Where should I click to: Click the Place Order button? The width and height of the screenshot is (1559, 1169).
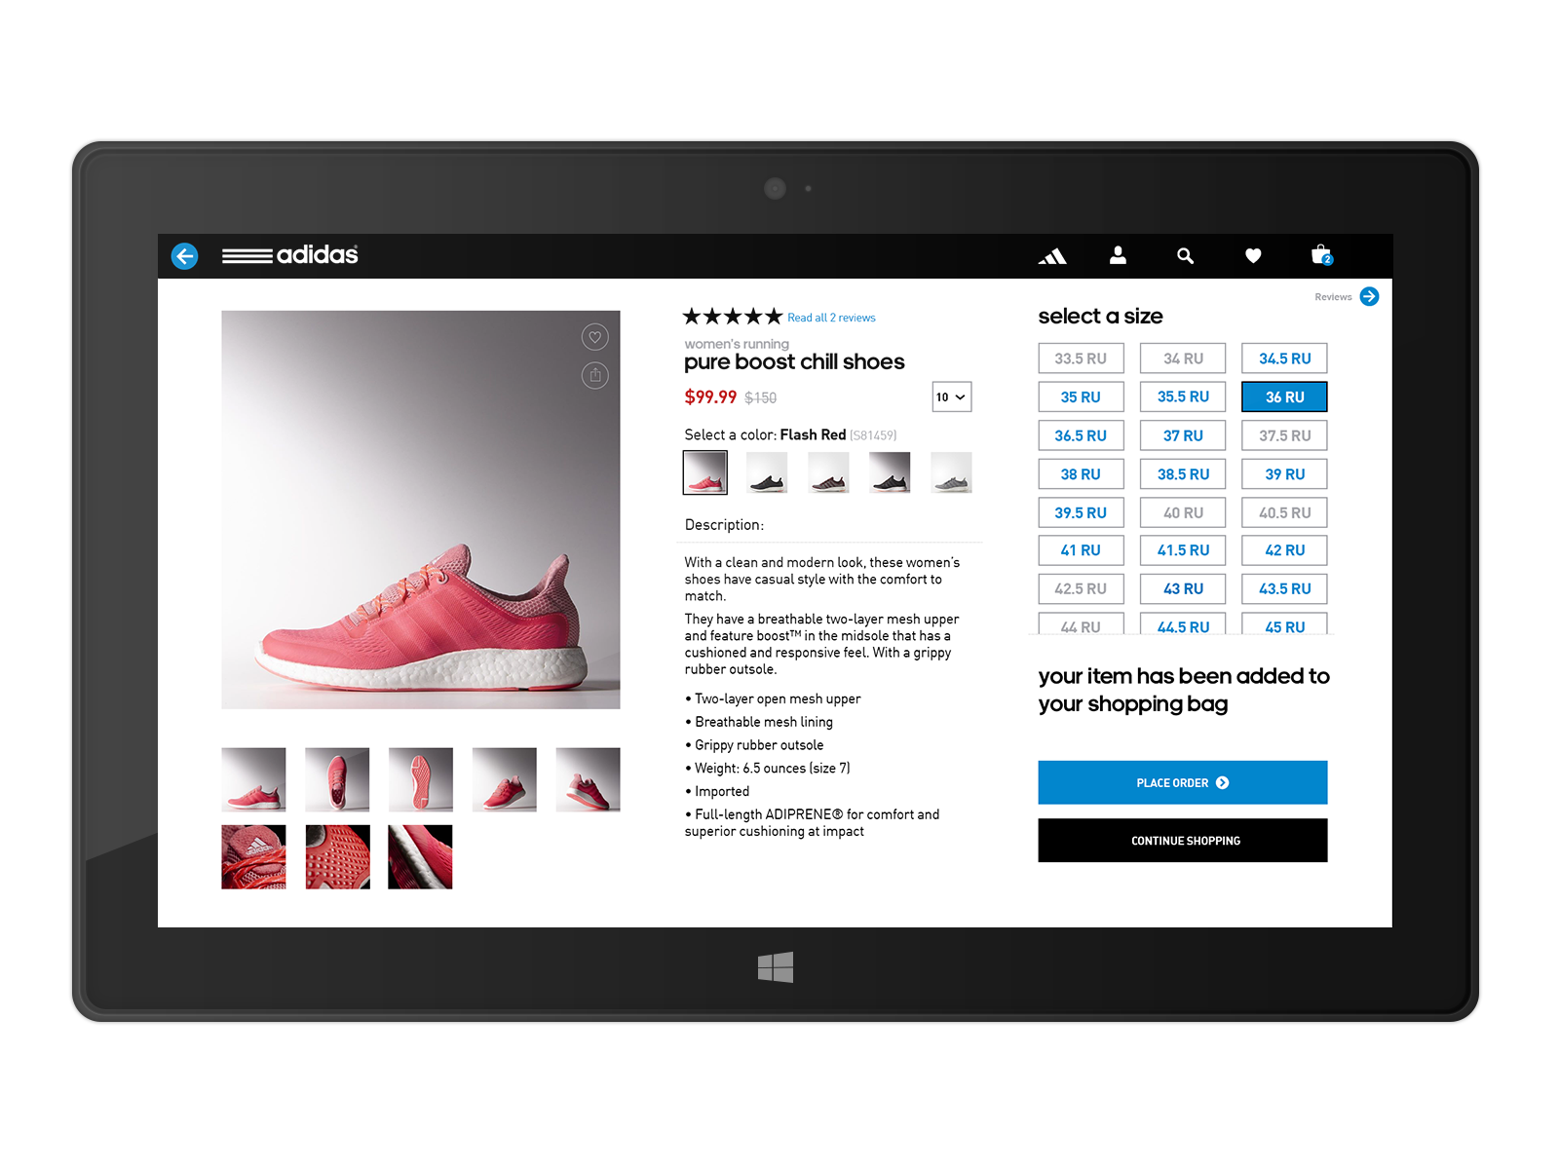point(1182,782)
